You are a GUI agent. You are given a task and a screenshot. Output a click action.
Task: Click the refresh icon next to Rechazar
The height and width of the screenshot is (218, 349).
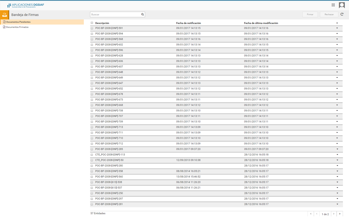point(342,14)
